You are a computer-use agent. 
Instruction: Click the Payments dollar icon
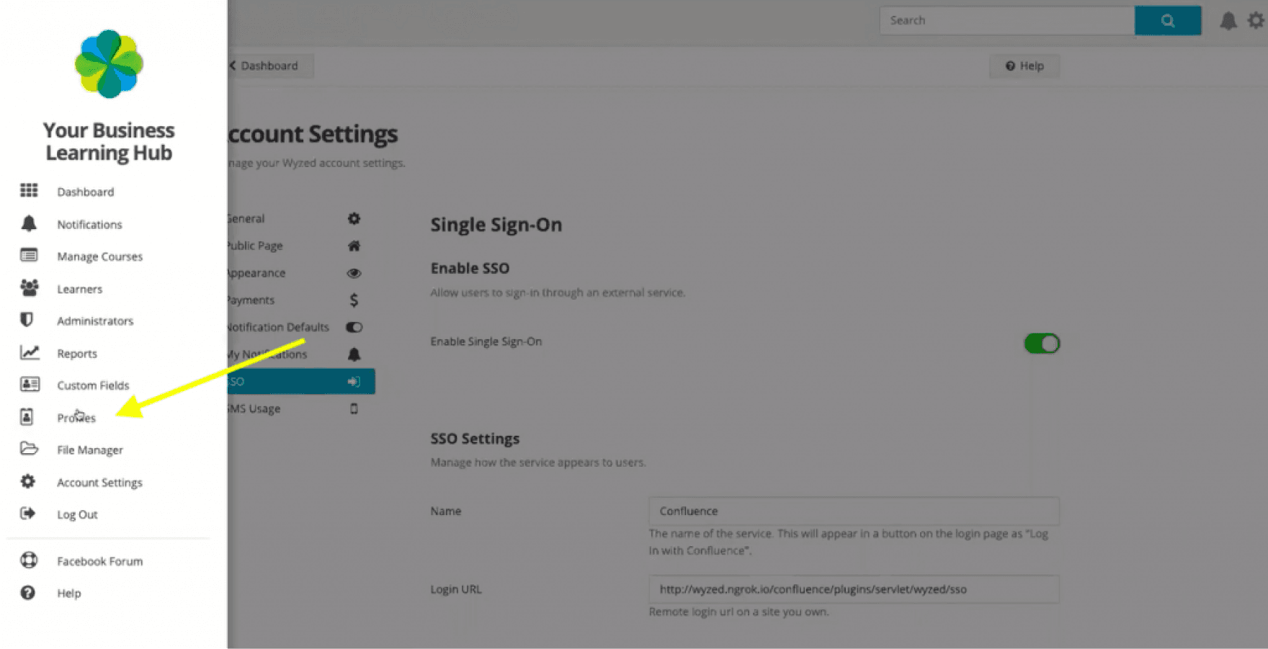pos(354,300)
